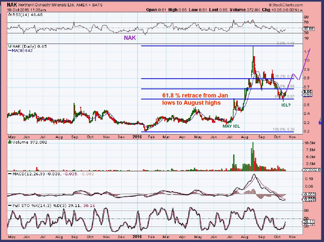Click the 38.2%: 0.79 Fibonacci label
The image size is (324, 242).
(284, 76)
